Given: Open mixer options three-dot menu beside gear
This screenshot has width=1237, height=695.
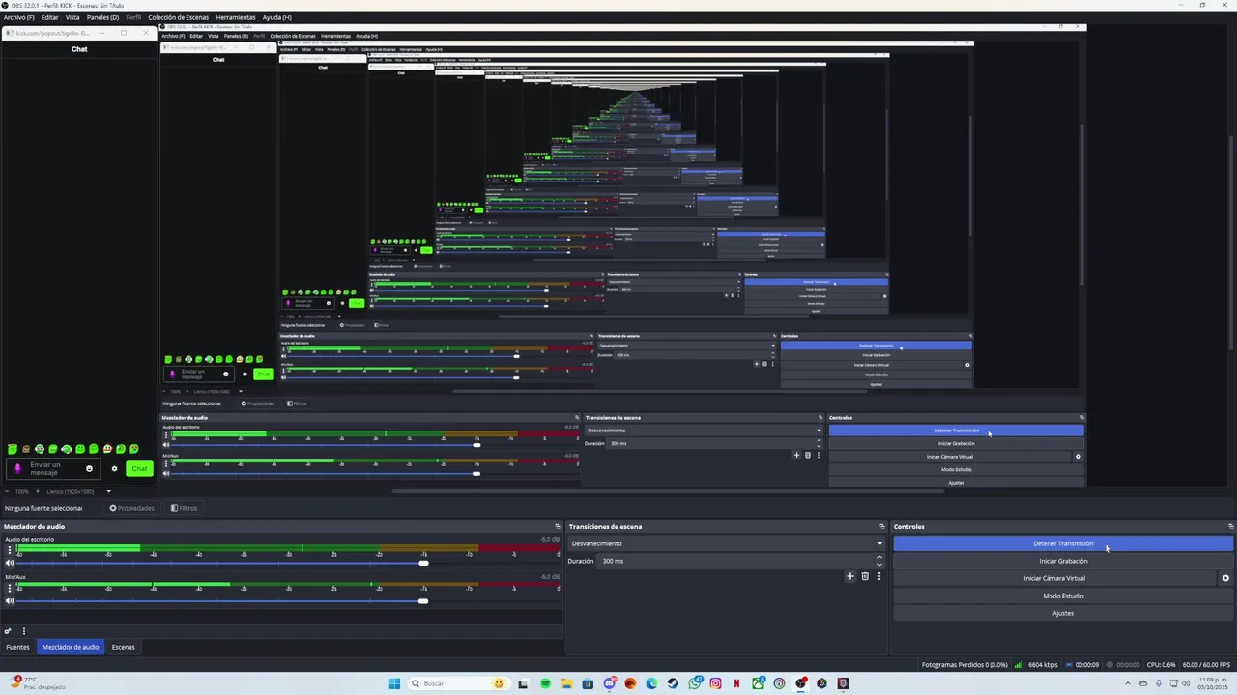Looking at the screenshot, I should click(x=24, y=631).
